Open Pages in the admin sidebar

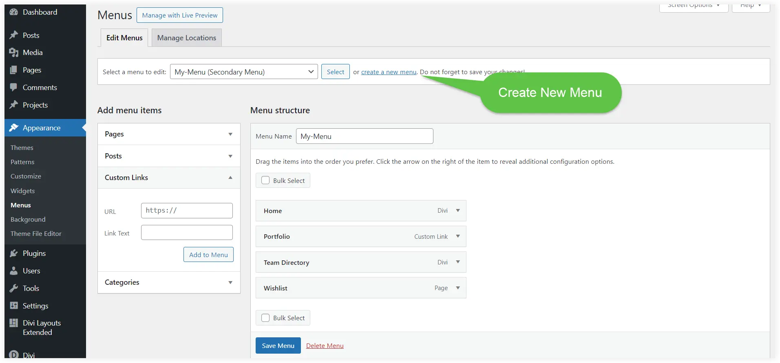point(32,70)
